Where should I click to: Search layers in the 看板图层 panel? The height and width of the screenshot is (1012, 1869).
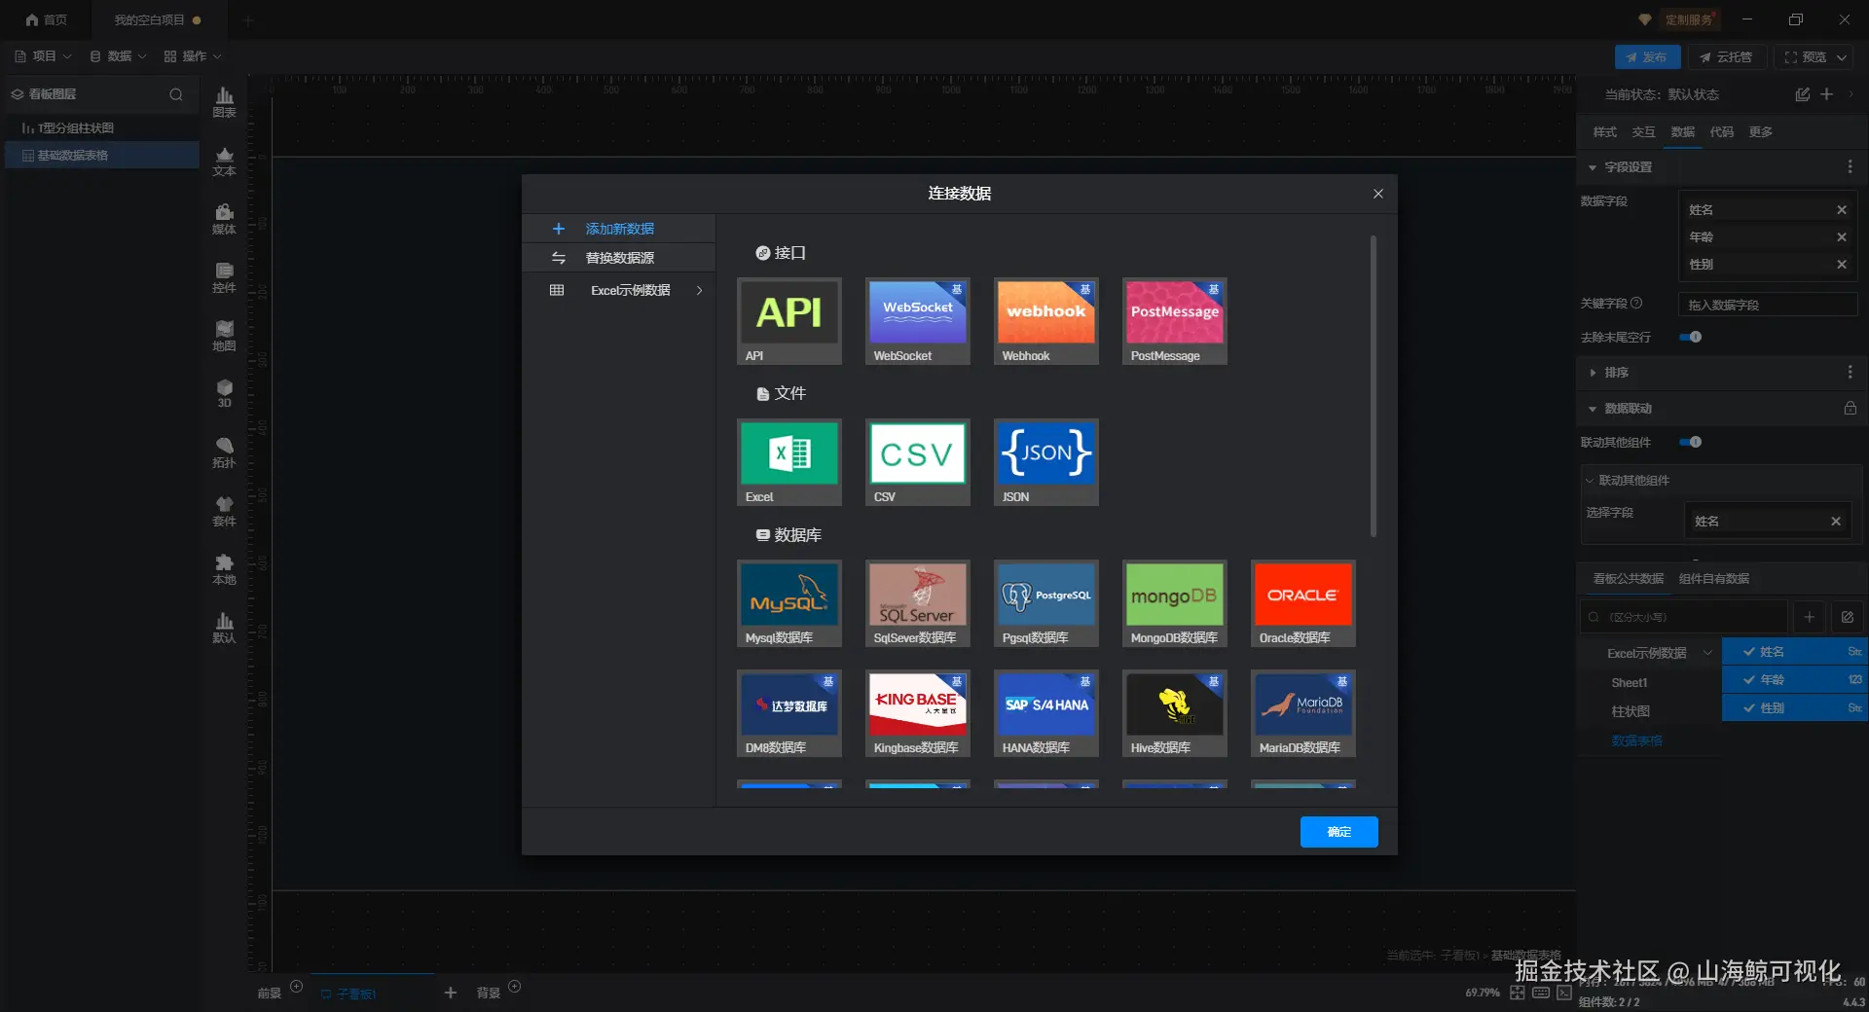tap(176, 94)
